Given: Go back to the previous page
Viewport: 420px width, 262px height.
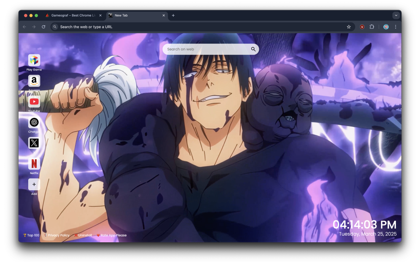Looking at the screenshot, I should coord(24,27).
